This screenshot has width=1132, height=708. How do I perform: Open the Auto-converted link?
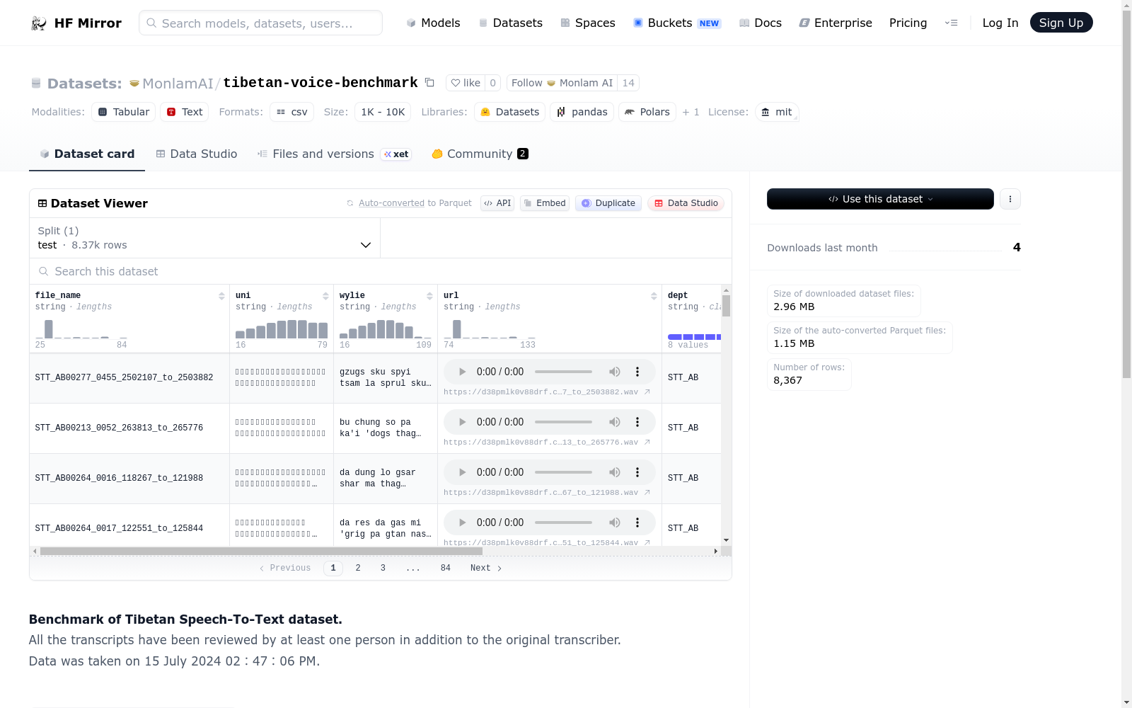coord(391,203)
